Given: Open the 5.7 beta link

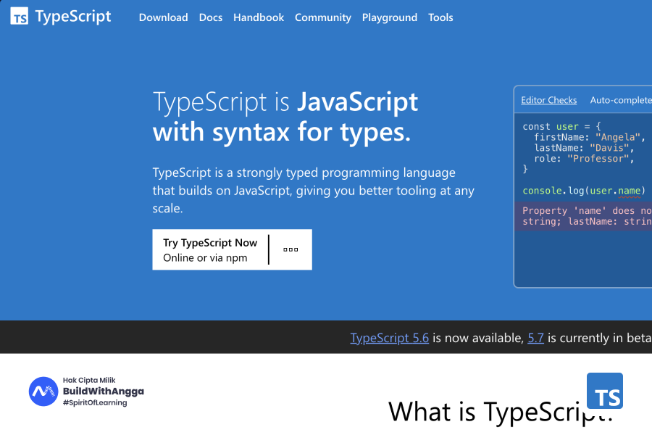Looking at the screenshot, I should [x=535, y=338].
